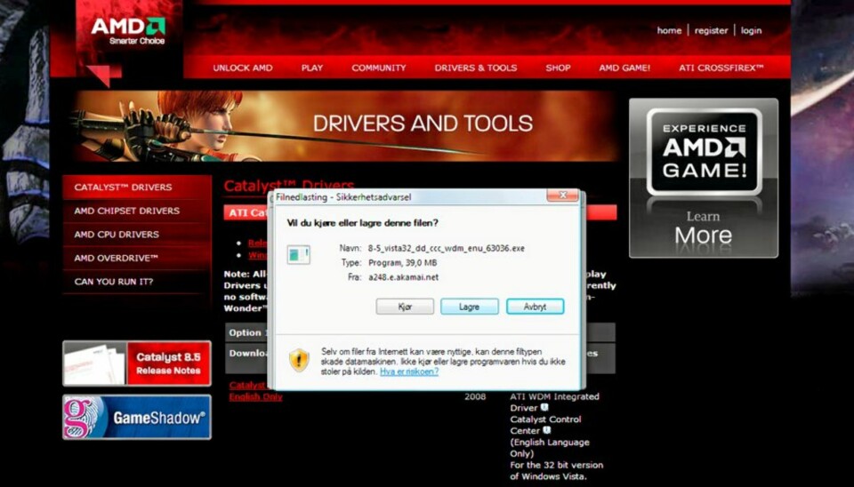854x487 pixels.
Task: Close the Filnedlasting security dialog
Action: [562, 196]
